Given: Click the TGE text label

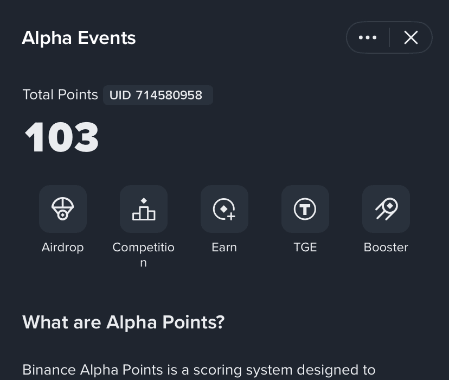Looking at the screenshot, I should 305,248.
